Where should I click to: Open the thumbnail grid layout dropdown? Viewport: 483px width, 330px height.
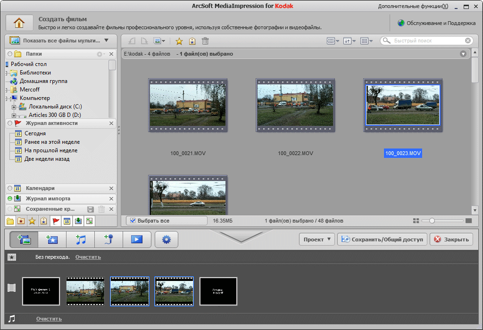pyautogui.click(x=366, y=41)
